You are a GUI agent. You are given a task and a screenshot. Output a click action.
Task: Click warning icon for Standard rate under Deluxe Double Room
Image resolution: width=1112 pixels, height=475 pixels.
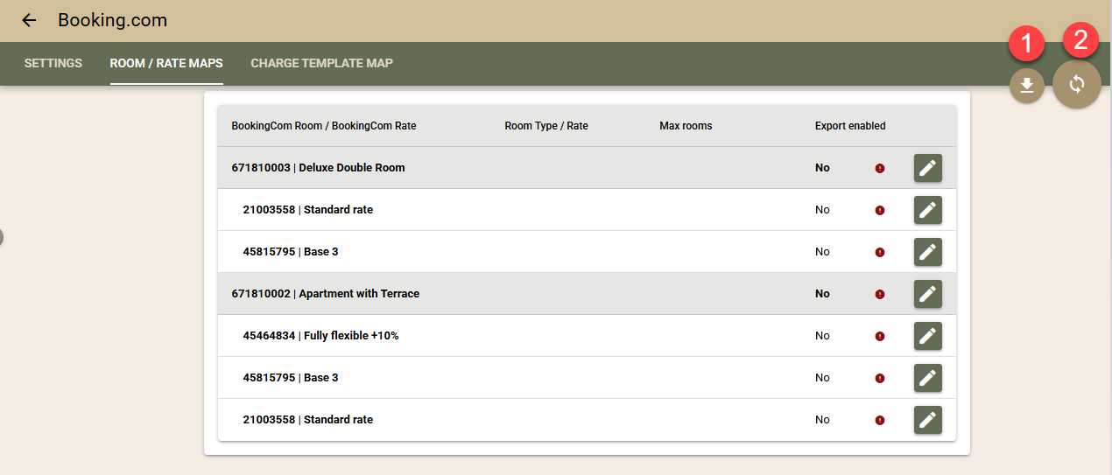pyautogui.click(x=880, y=210)
